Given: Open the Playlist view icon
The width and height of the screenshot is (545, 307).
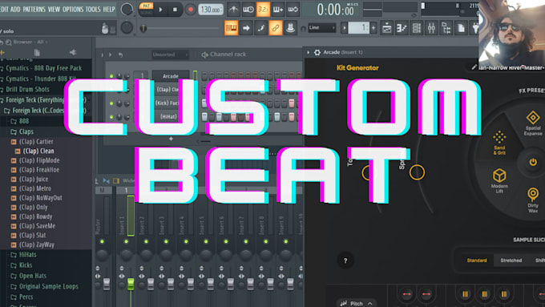Looking at the screenshot, I should click(x=386, y=28).
